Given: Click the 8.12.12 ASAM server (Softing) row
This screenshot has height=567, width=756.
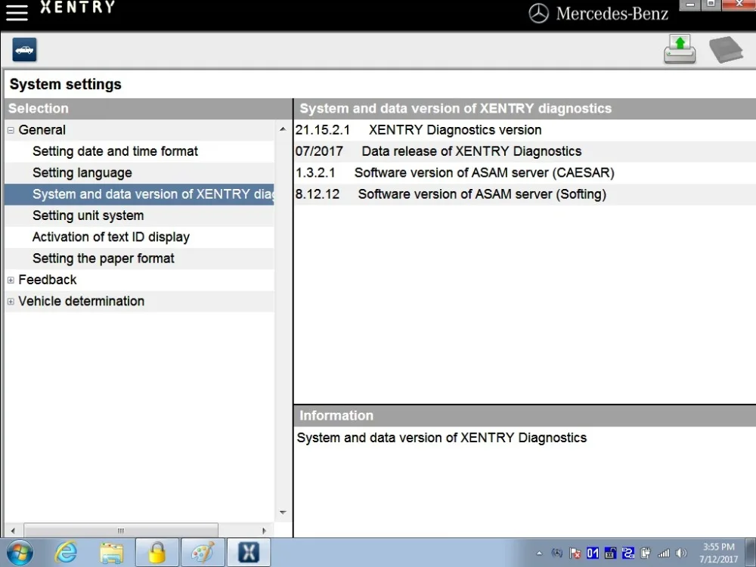Looking at the screenshot, I should click(x=525, y=194).
